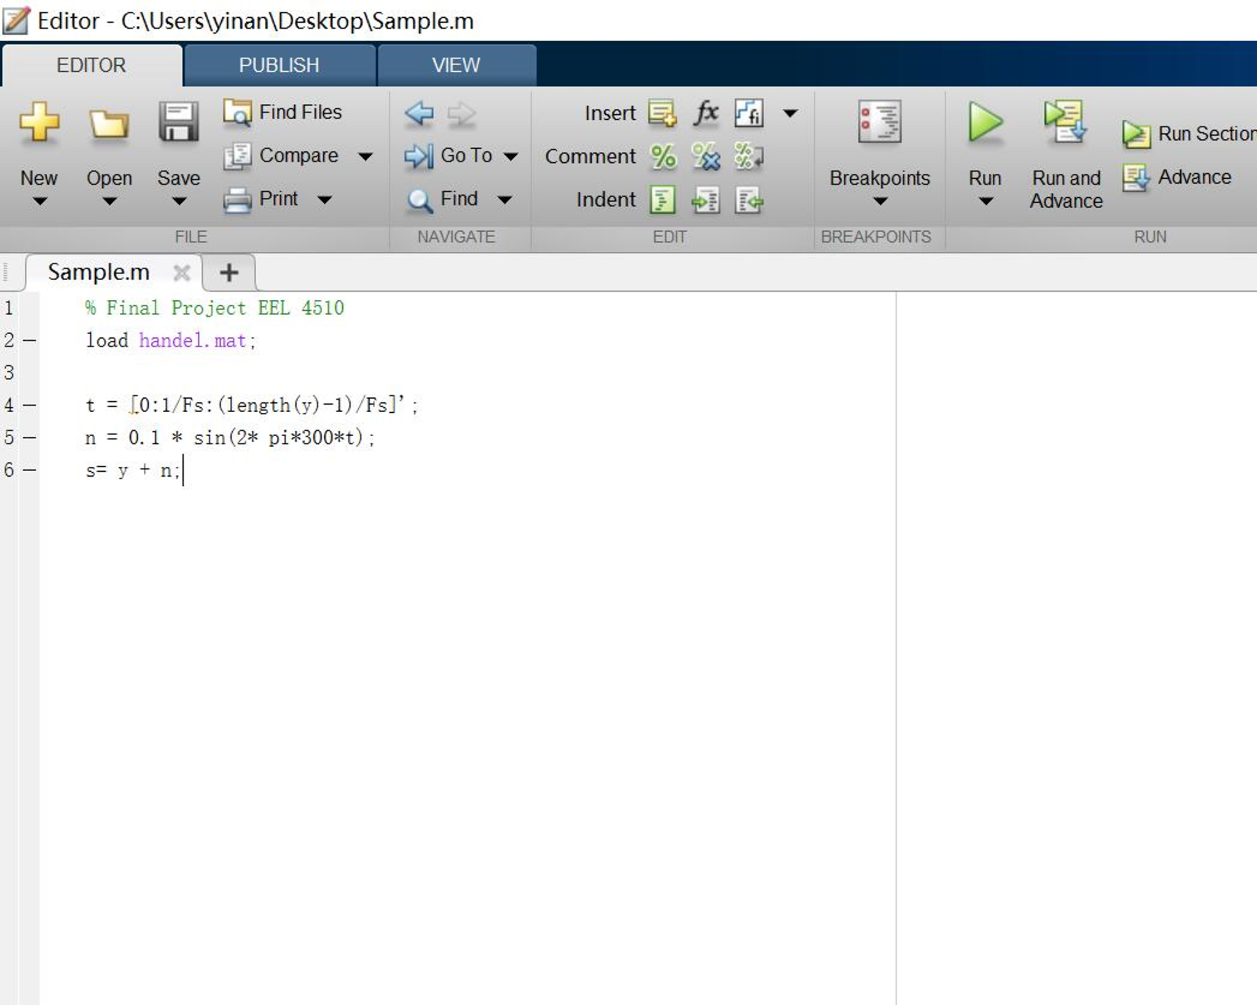The image size is (1257, 1005).
Task: Expand the Compare dropdown arrow
Action: point(366,157)
